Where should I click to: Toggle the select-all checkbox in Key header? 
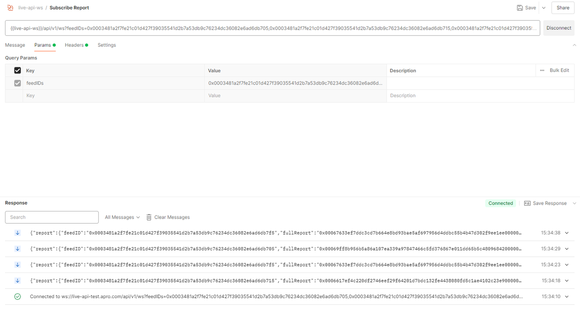(18, 70)
